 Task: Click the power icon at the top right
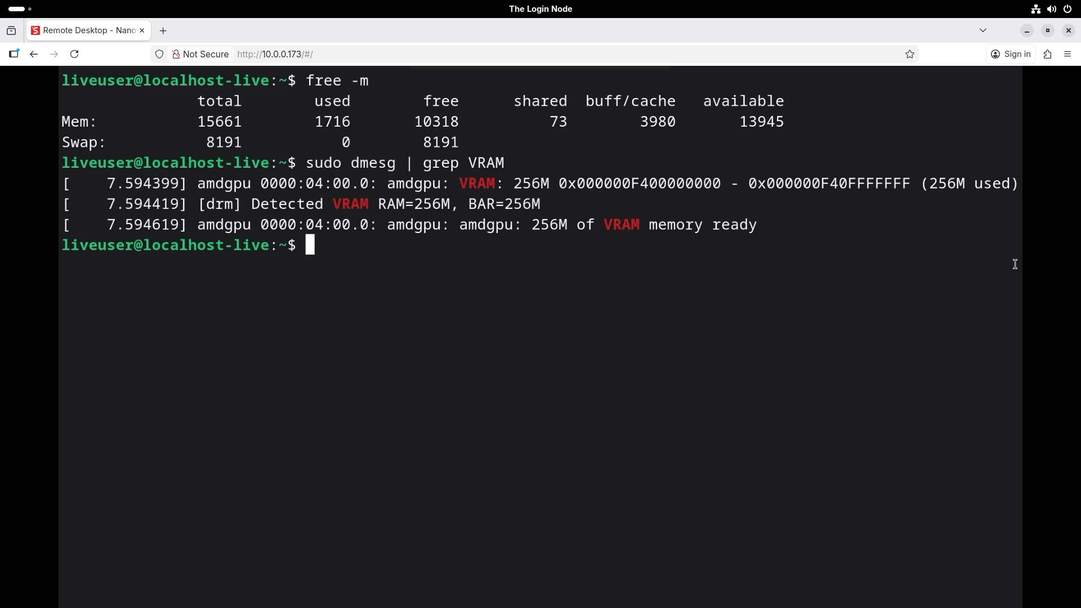[x=1067, y=9]
